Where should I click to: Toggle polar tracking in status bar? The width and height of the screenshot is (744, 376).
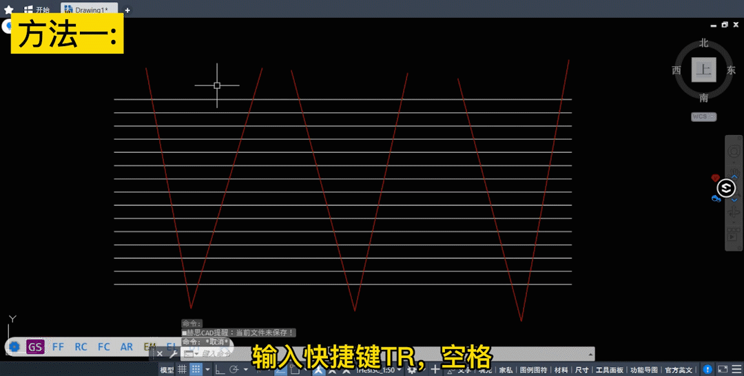234,369
